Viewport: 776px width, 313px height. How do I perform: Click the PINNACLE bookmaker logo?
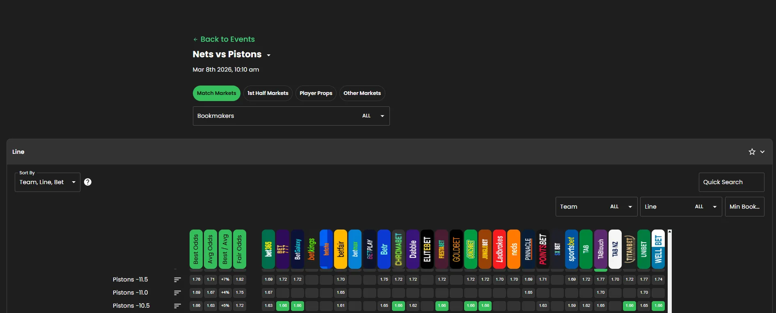coord(529,249)
